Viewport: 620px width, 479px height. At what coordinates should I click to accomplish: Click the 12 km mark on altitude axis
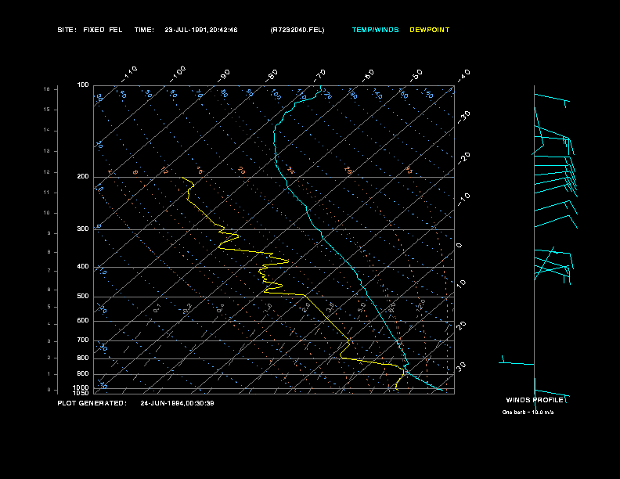click(x=47, y=172)
